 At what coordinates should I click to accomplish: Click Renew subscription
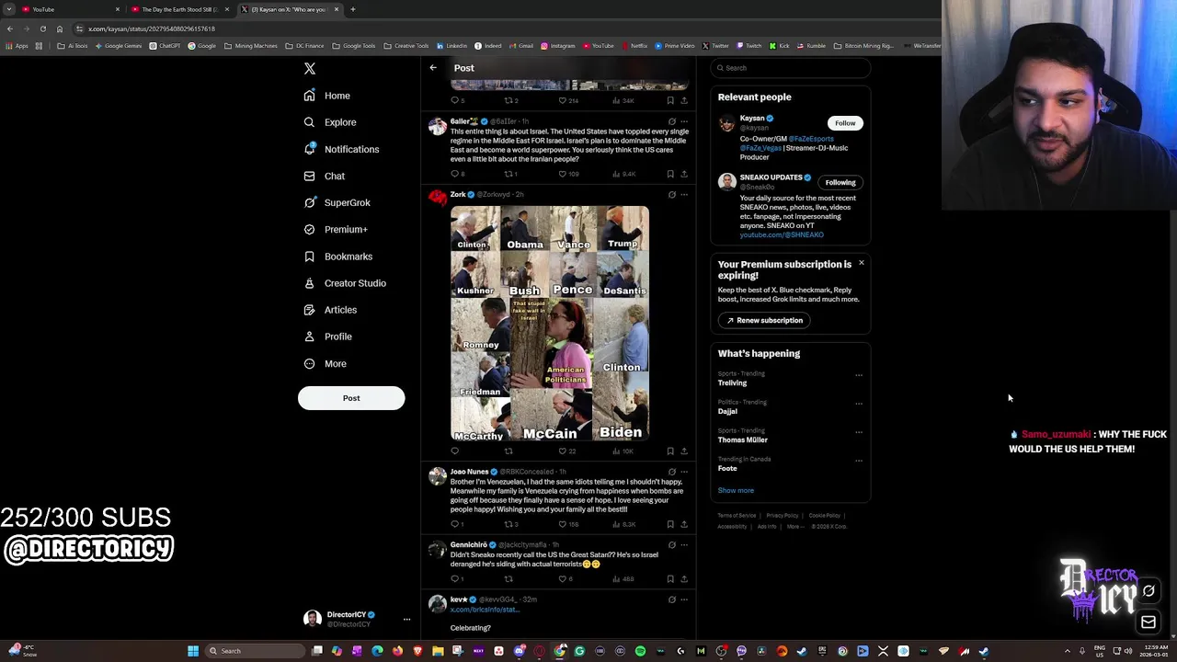click(x=764, y=320)
